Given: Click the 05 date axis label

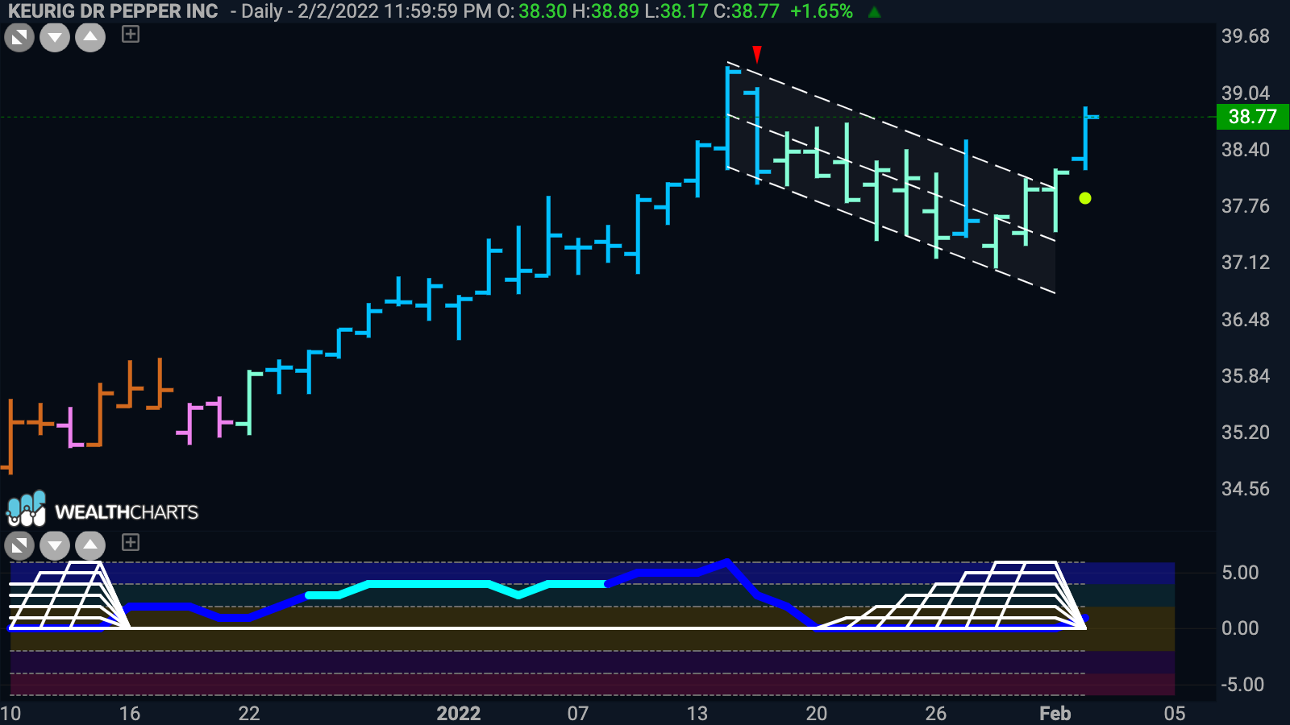Looking at the screenshot, I should click(1174, 713).
